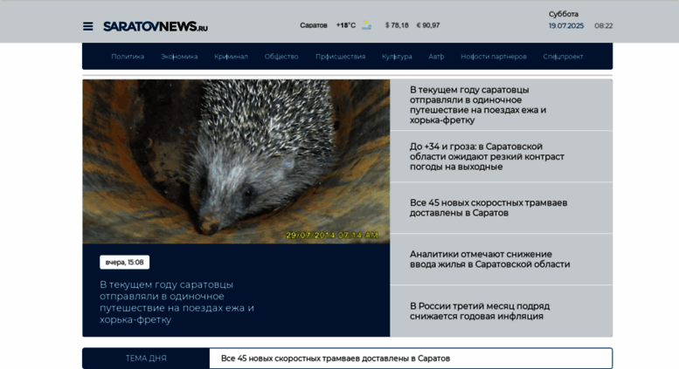This screenshot has height=369, width=679.
Task: Click the featured headline under the hedgehog photo
Action: pos(177,302)
